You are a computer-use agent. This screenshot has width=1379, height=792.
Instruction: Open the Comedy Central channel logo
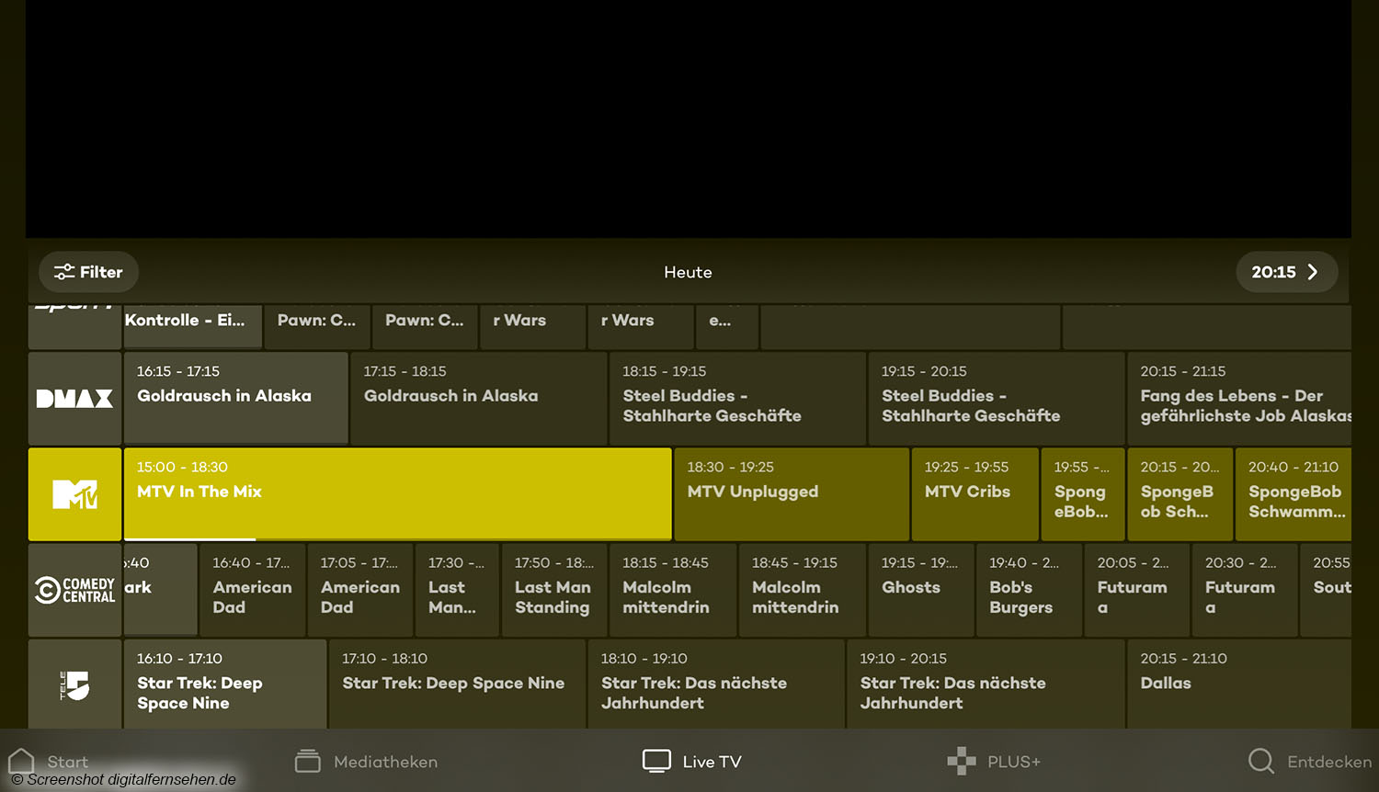click(x=74, y=590)
